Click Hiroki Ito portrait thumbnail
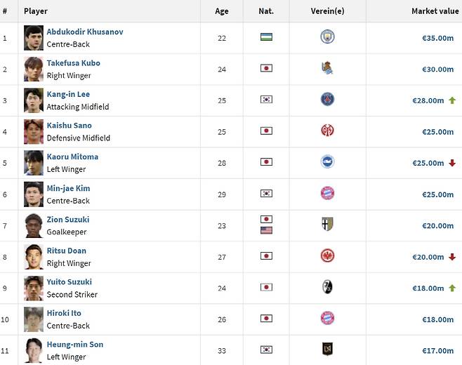Viewport: 462px width, 365px height. tap(34, 319)
